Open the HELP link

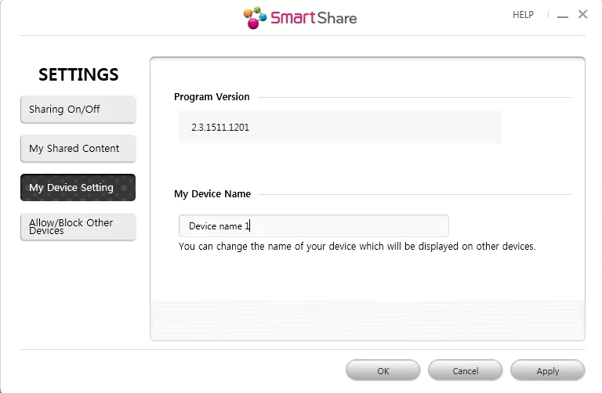coord(523,15)
